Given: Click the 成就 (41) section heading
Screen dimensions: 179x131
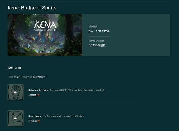Looking at the screenshot, I should (x=12, y=68).
